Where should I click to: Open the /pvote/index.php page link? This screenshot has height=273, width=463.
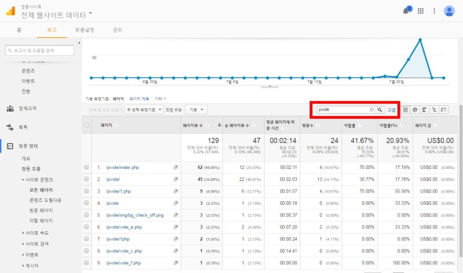(x=123, y=167)
